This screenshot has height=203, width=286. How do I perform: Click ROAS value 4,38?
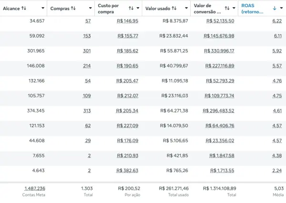pyautogui.click(x=277, y=155)
